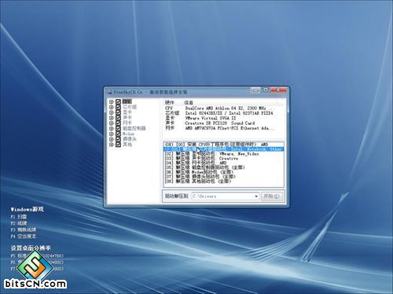Select the [02] VMware, New_Video driver row
The image size is (393, 294).
[x=223, y=154]
